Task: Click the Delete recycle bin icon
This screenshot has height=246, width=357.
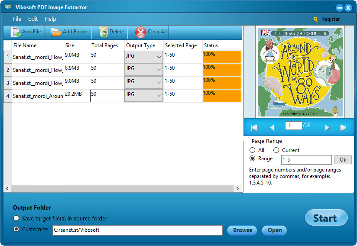Action: pyautogui.click(x=104, y=32)
